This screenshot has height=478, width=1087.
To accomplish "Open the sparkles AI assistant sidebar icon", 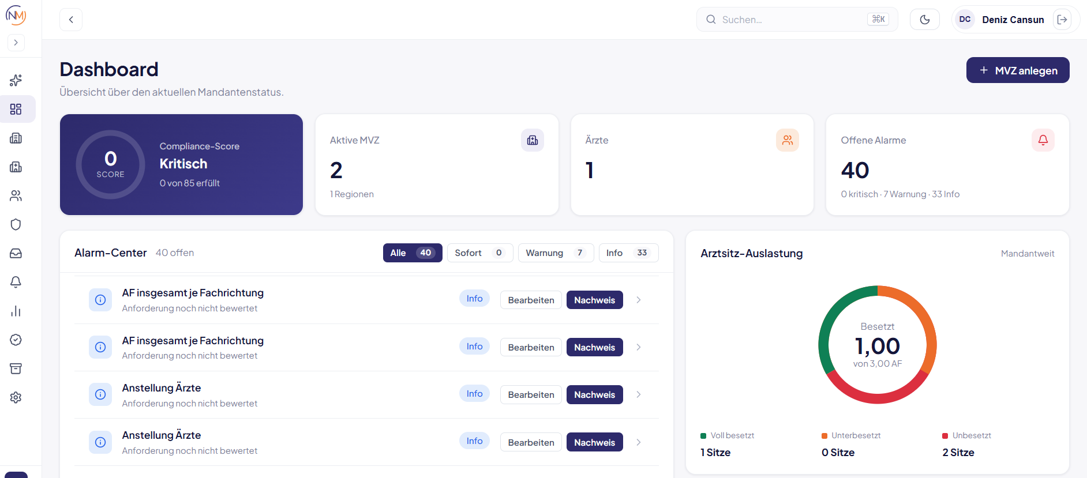I will (16, 80).
